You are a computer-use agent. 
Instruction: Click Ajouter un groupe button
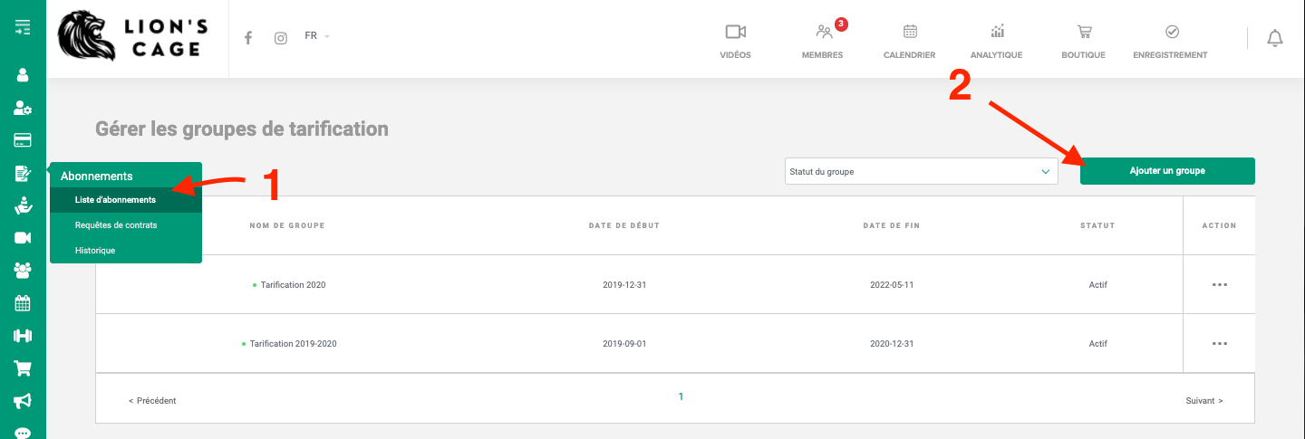coord(1166,171)
